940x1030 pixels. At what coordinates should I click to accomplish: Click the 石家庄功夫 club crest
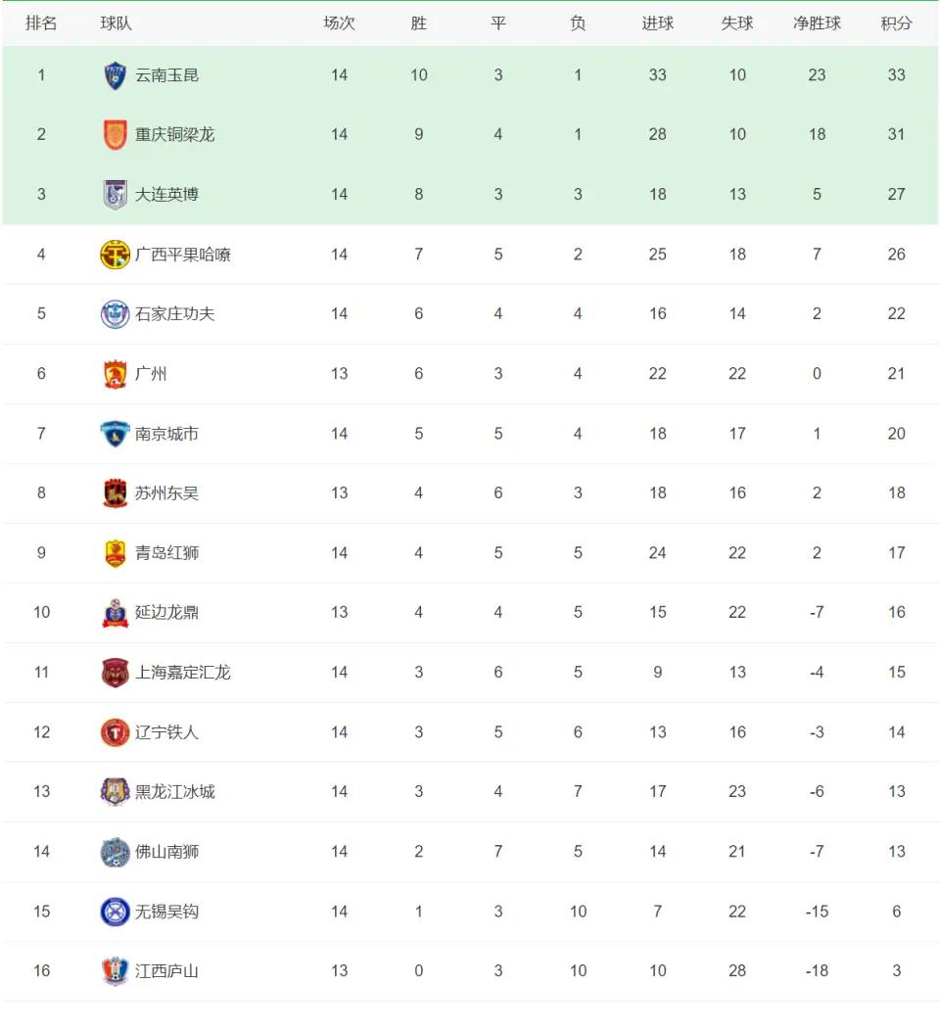(115, 314)
